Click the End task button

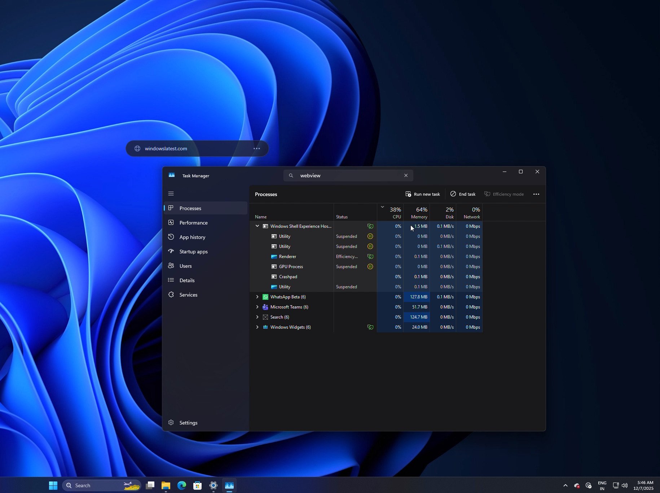click(463, 194)
